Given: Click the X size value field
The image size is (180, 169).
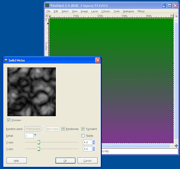Looking at the screenshot, I should [87, 142].
